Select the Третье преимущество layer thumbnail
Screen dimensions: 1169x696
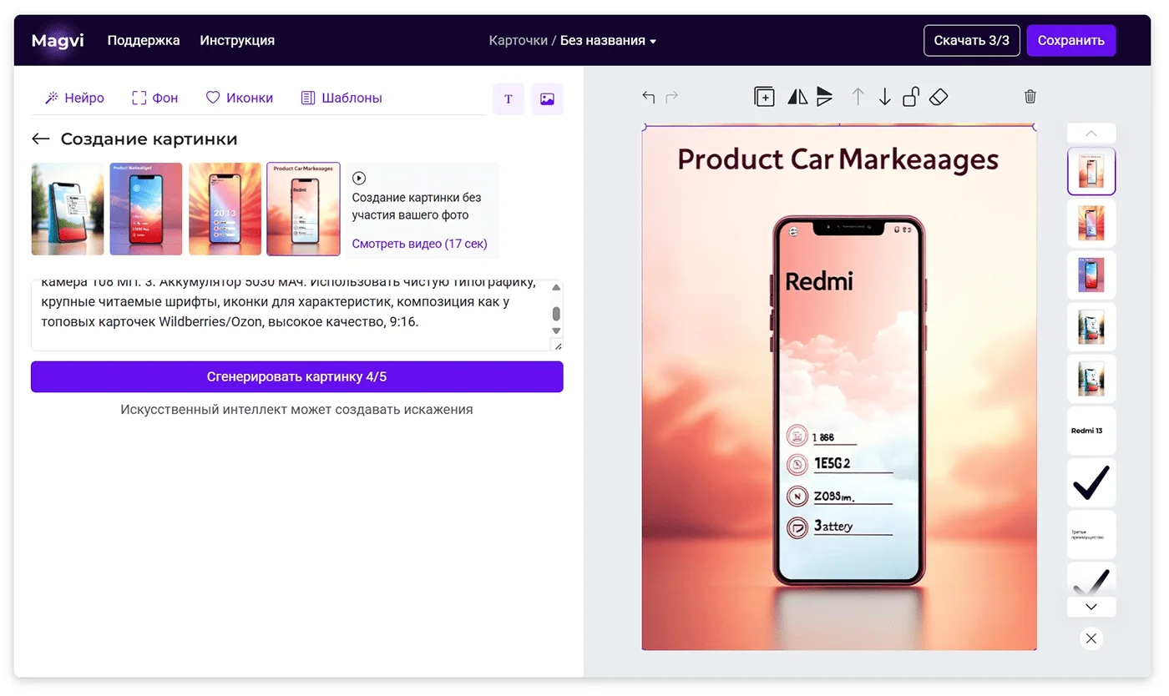1091,535
